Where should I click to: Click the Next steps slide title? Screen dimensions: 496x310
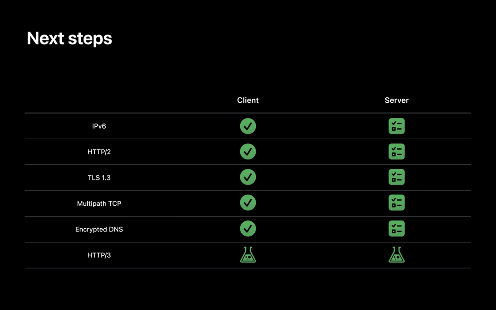click(69, 38)
